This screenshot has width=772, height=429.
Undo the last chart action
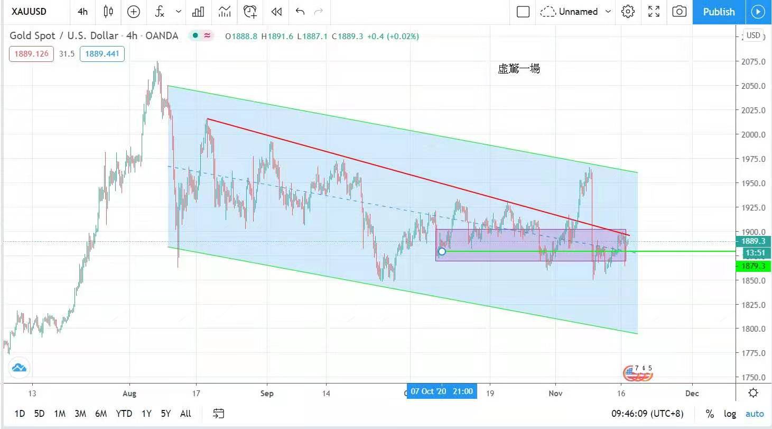300,12
